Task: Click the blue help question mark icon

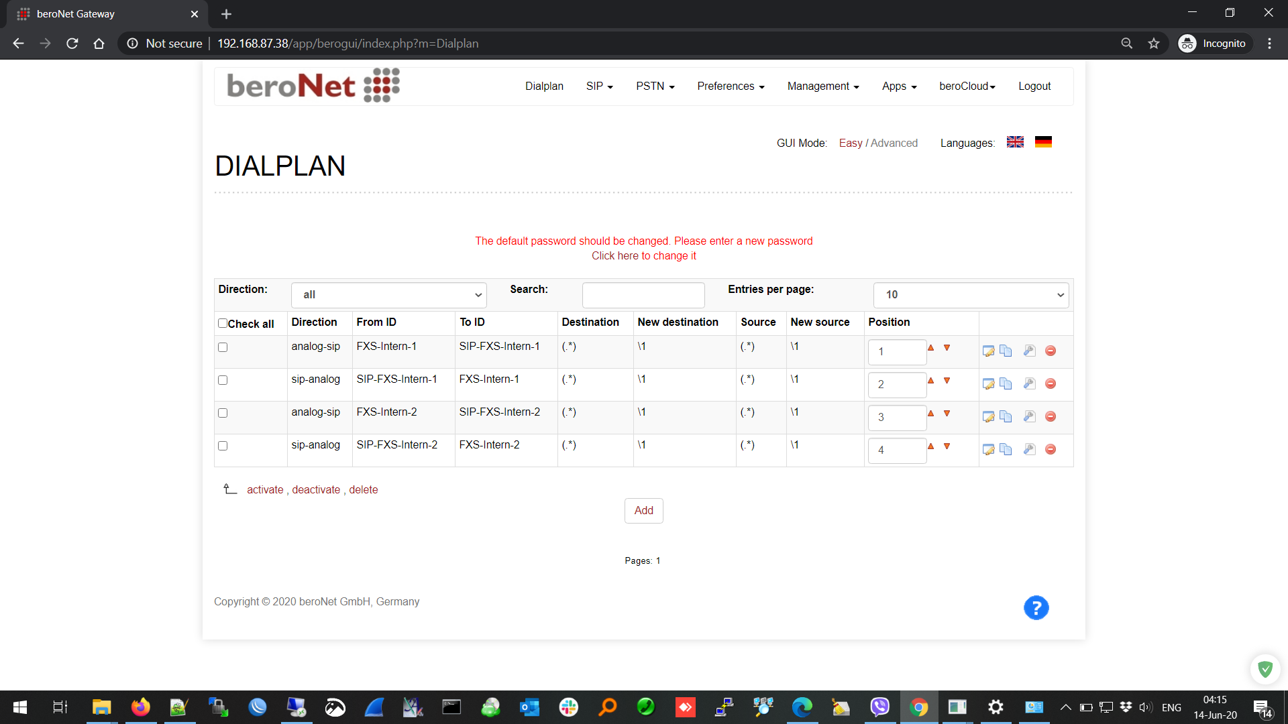Action: tap(1036, 608)
